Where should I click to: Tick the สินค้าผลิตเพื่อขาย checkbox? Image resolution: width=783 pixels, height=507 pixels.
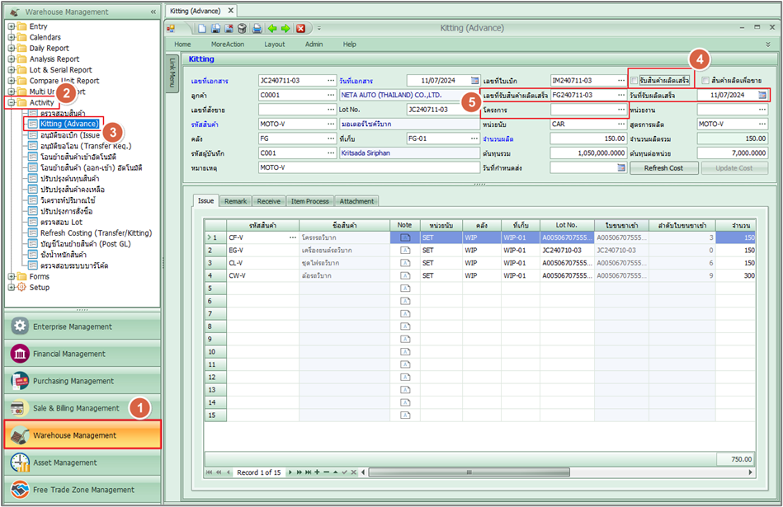(705, 81)
